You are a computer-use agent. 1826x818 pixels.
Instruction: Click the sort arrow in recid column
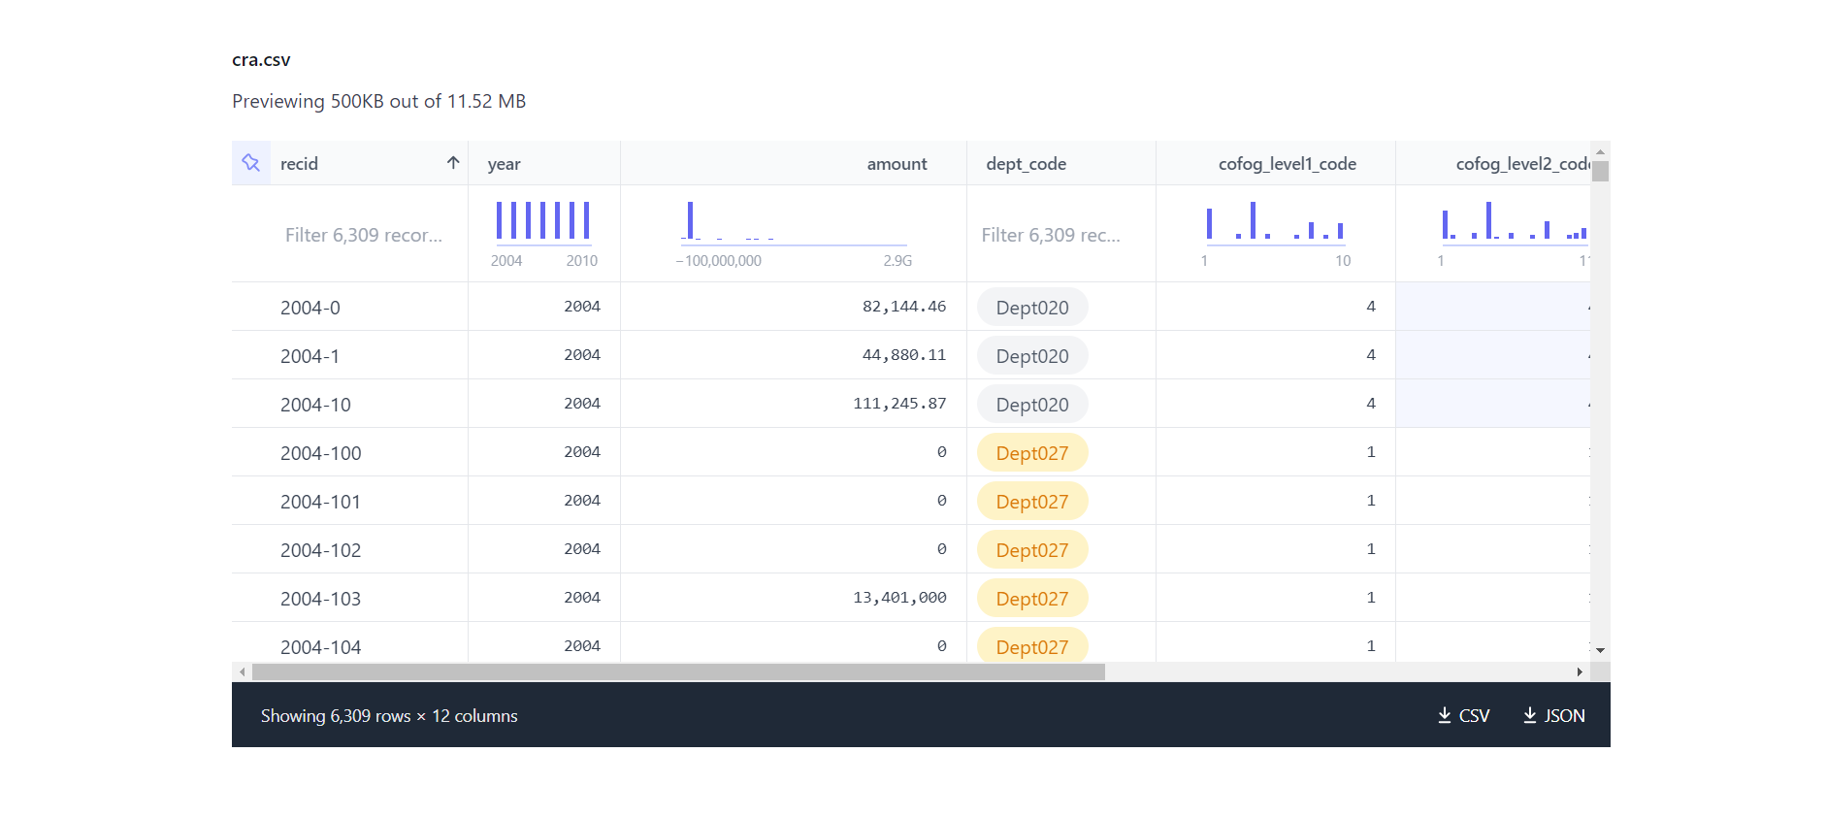(452, 163)
